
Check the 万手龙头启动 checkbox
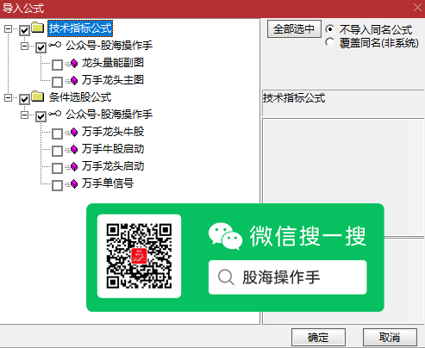click(57, 168)
